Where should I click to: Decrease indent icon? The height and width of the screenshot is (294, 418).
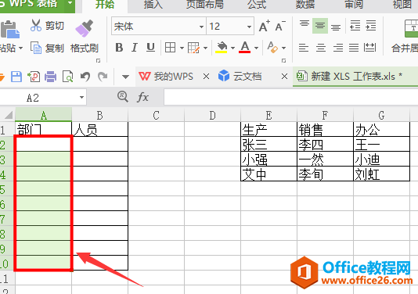click(355, 26)
